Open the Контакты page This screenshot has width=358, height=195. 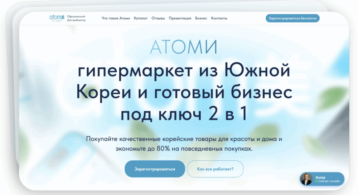point(219,18)
